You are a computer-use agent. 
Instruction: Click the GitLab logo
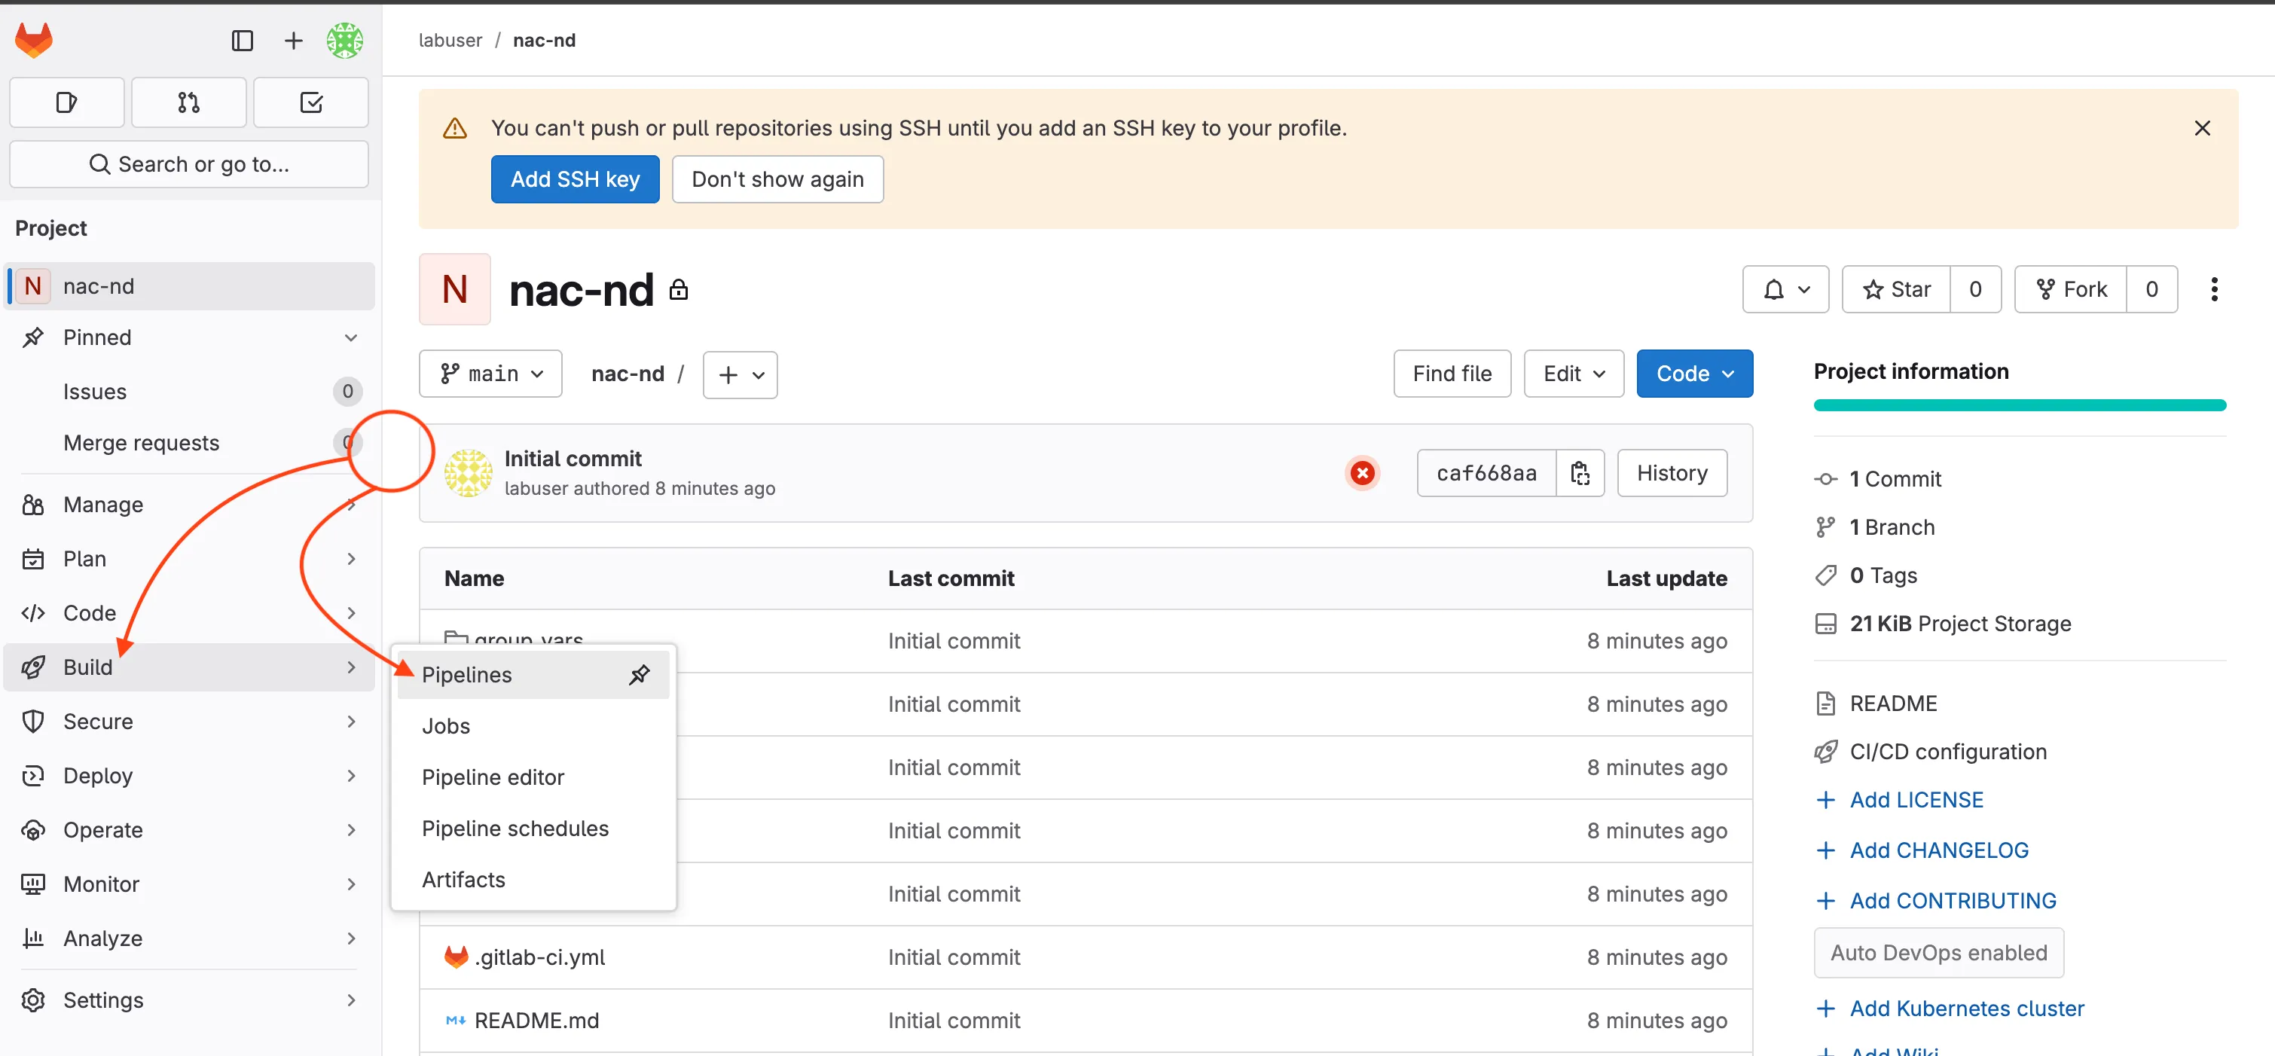tap(34, 40)
